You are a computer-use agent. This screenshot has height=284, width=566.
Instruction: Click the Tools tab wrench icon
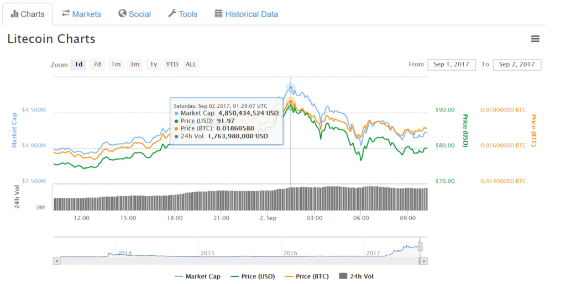[172, 14]
